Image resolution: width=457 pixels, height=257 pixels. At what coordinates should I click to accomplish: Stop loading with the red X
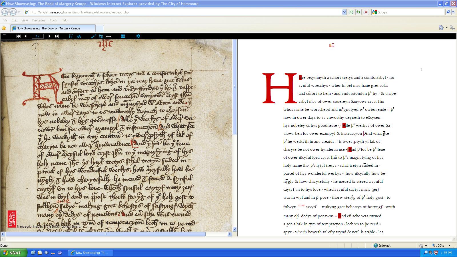coord(366,12)
